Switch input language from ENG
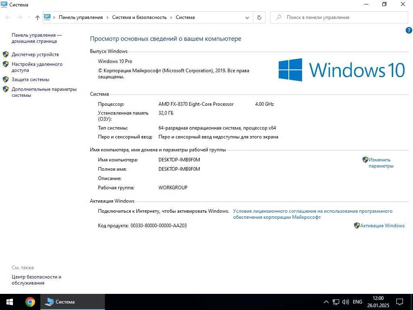Image resolution: width=413 pixels, height=310 pixels. coord(357,302)
